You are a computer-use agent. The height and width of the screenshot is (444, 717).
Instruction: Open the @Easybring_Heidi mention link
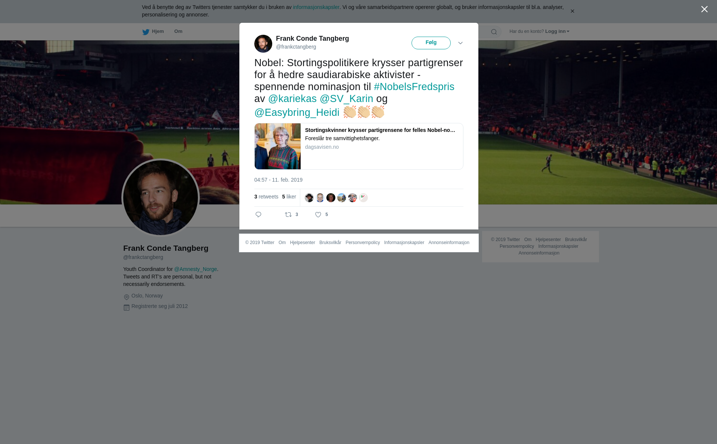coord(297,112)
